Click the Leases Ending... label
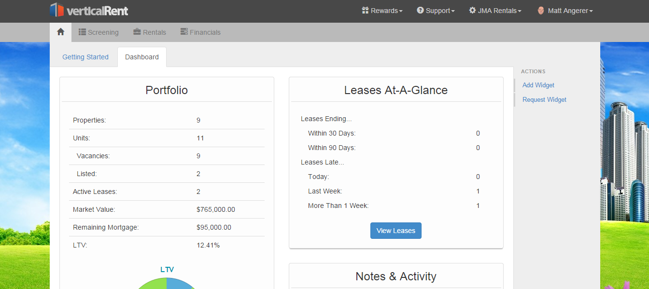This screenshot has height=289, width=649. [x=326, y=119]
